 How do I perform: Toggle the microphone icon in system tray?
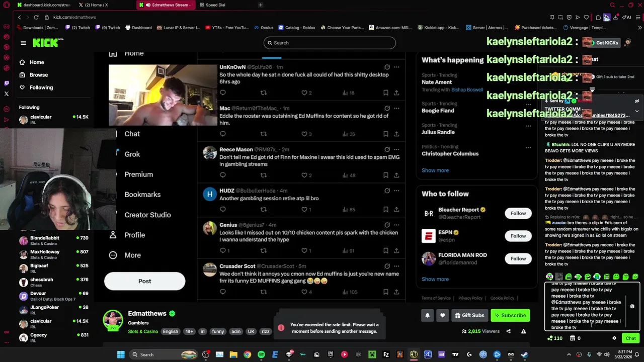click(589, 354)
